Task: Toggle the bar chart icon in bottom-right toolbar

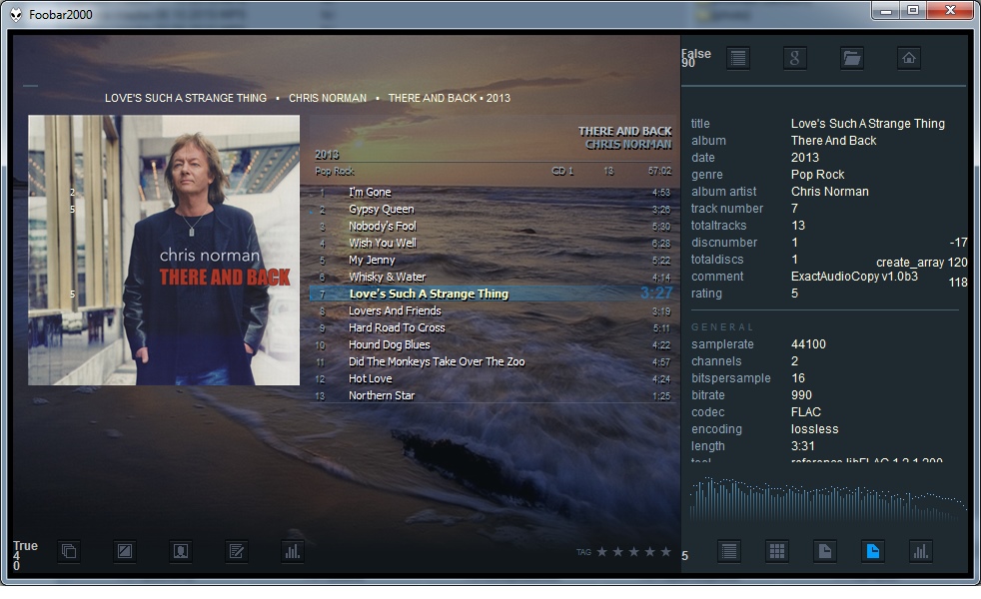Action: (x=920, y=551)
